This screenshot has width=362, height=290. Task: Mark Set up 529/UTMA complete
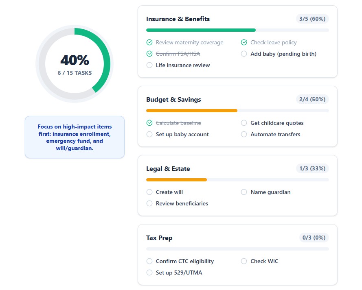(149, 273)
